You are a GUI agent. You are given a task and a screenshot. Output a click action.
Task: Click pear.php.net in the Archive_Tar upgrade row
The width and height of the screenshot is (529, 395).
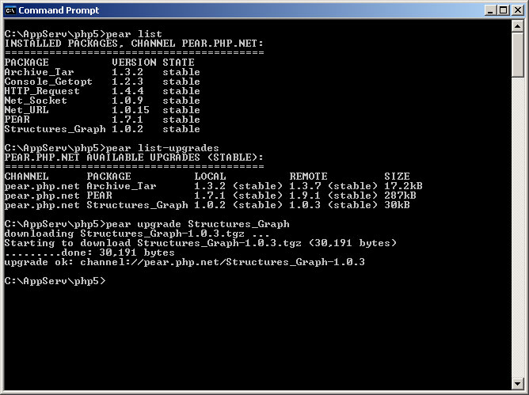click(42, 186)
